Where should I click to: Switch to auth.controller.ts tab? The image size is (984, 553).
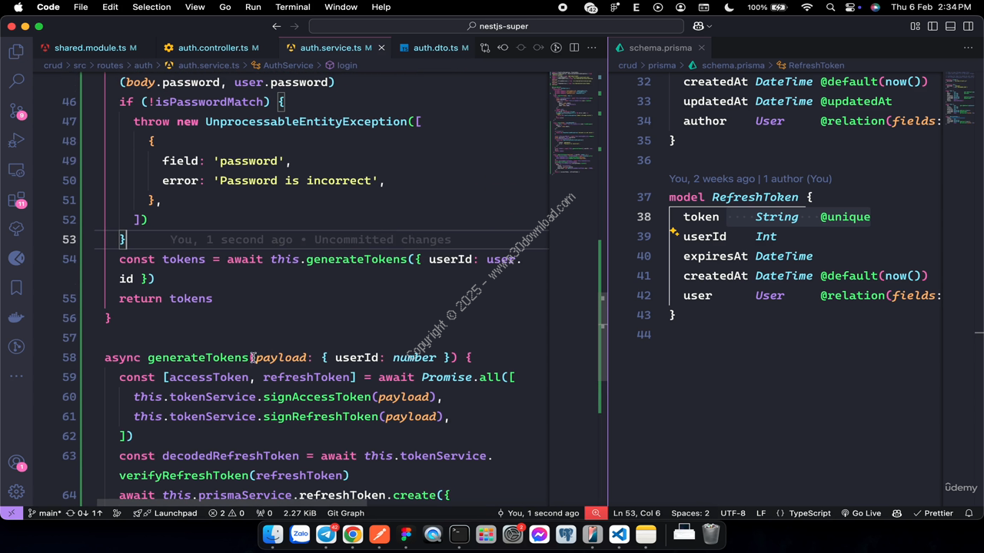211,48
